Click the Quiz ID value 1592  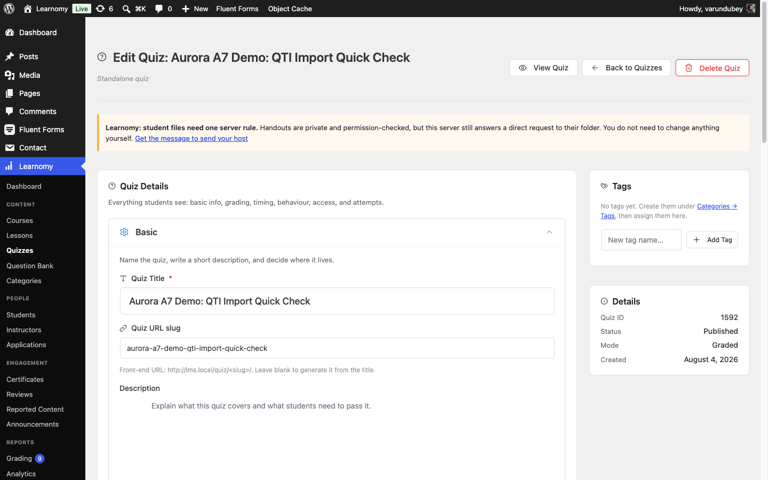click(x=729, y=317)
